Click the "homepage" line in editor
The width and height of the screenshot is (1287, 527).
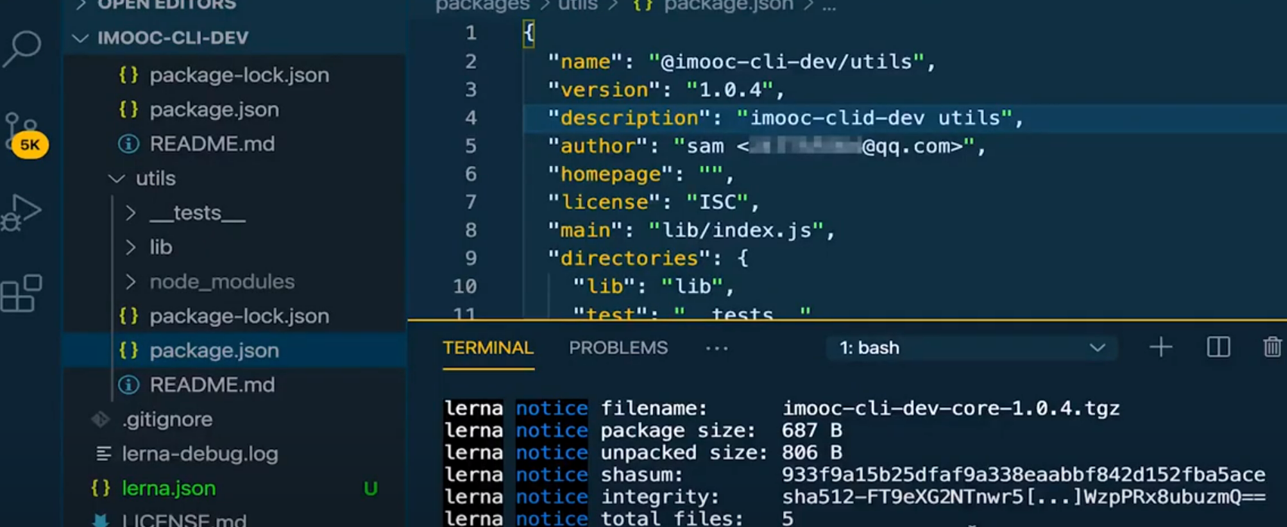(x=641, y=174)
